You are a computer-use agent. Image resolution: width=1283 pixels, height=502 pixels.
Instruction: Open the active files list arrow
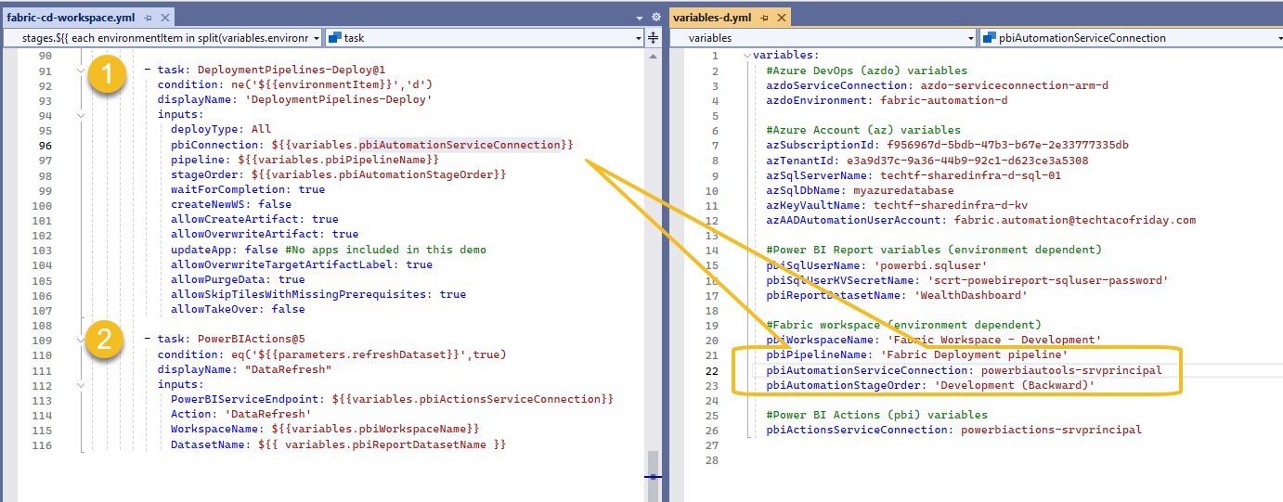(x=640, y=18)
